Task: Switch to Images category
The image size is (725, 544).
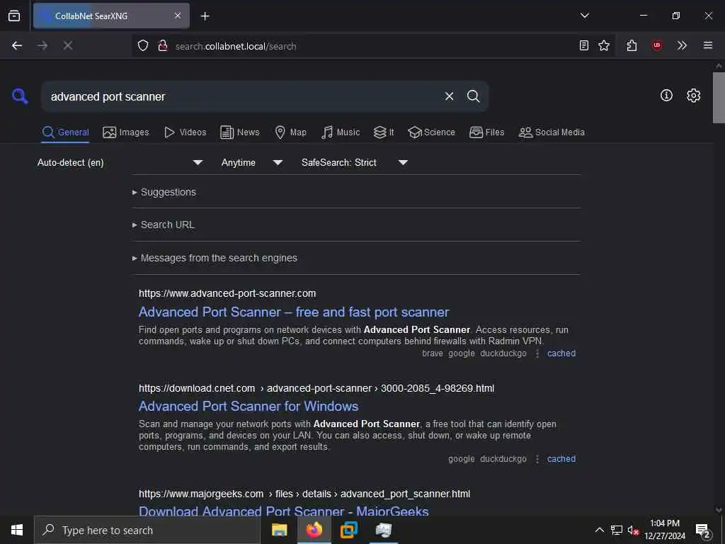Action: (126, 132)
